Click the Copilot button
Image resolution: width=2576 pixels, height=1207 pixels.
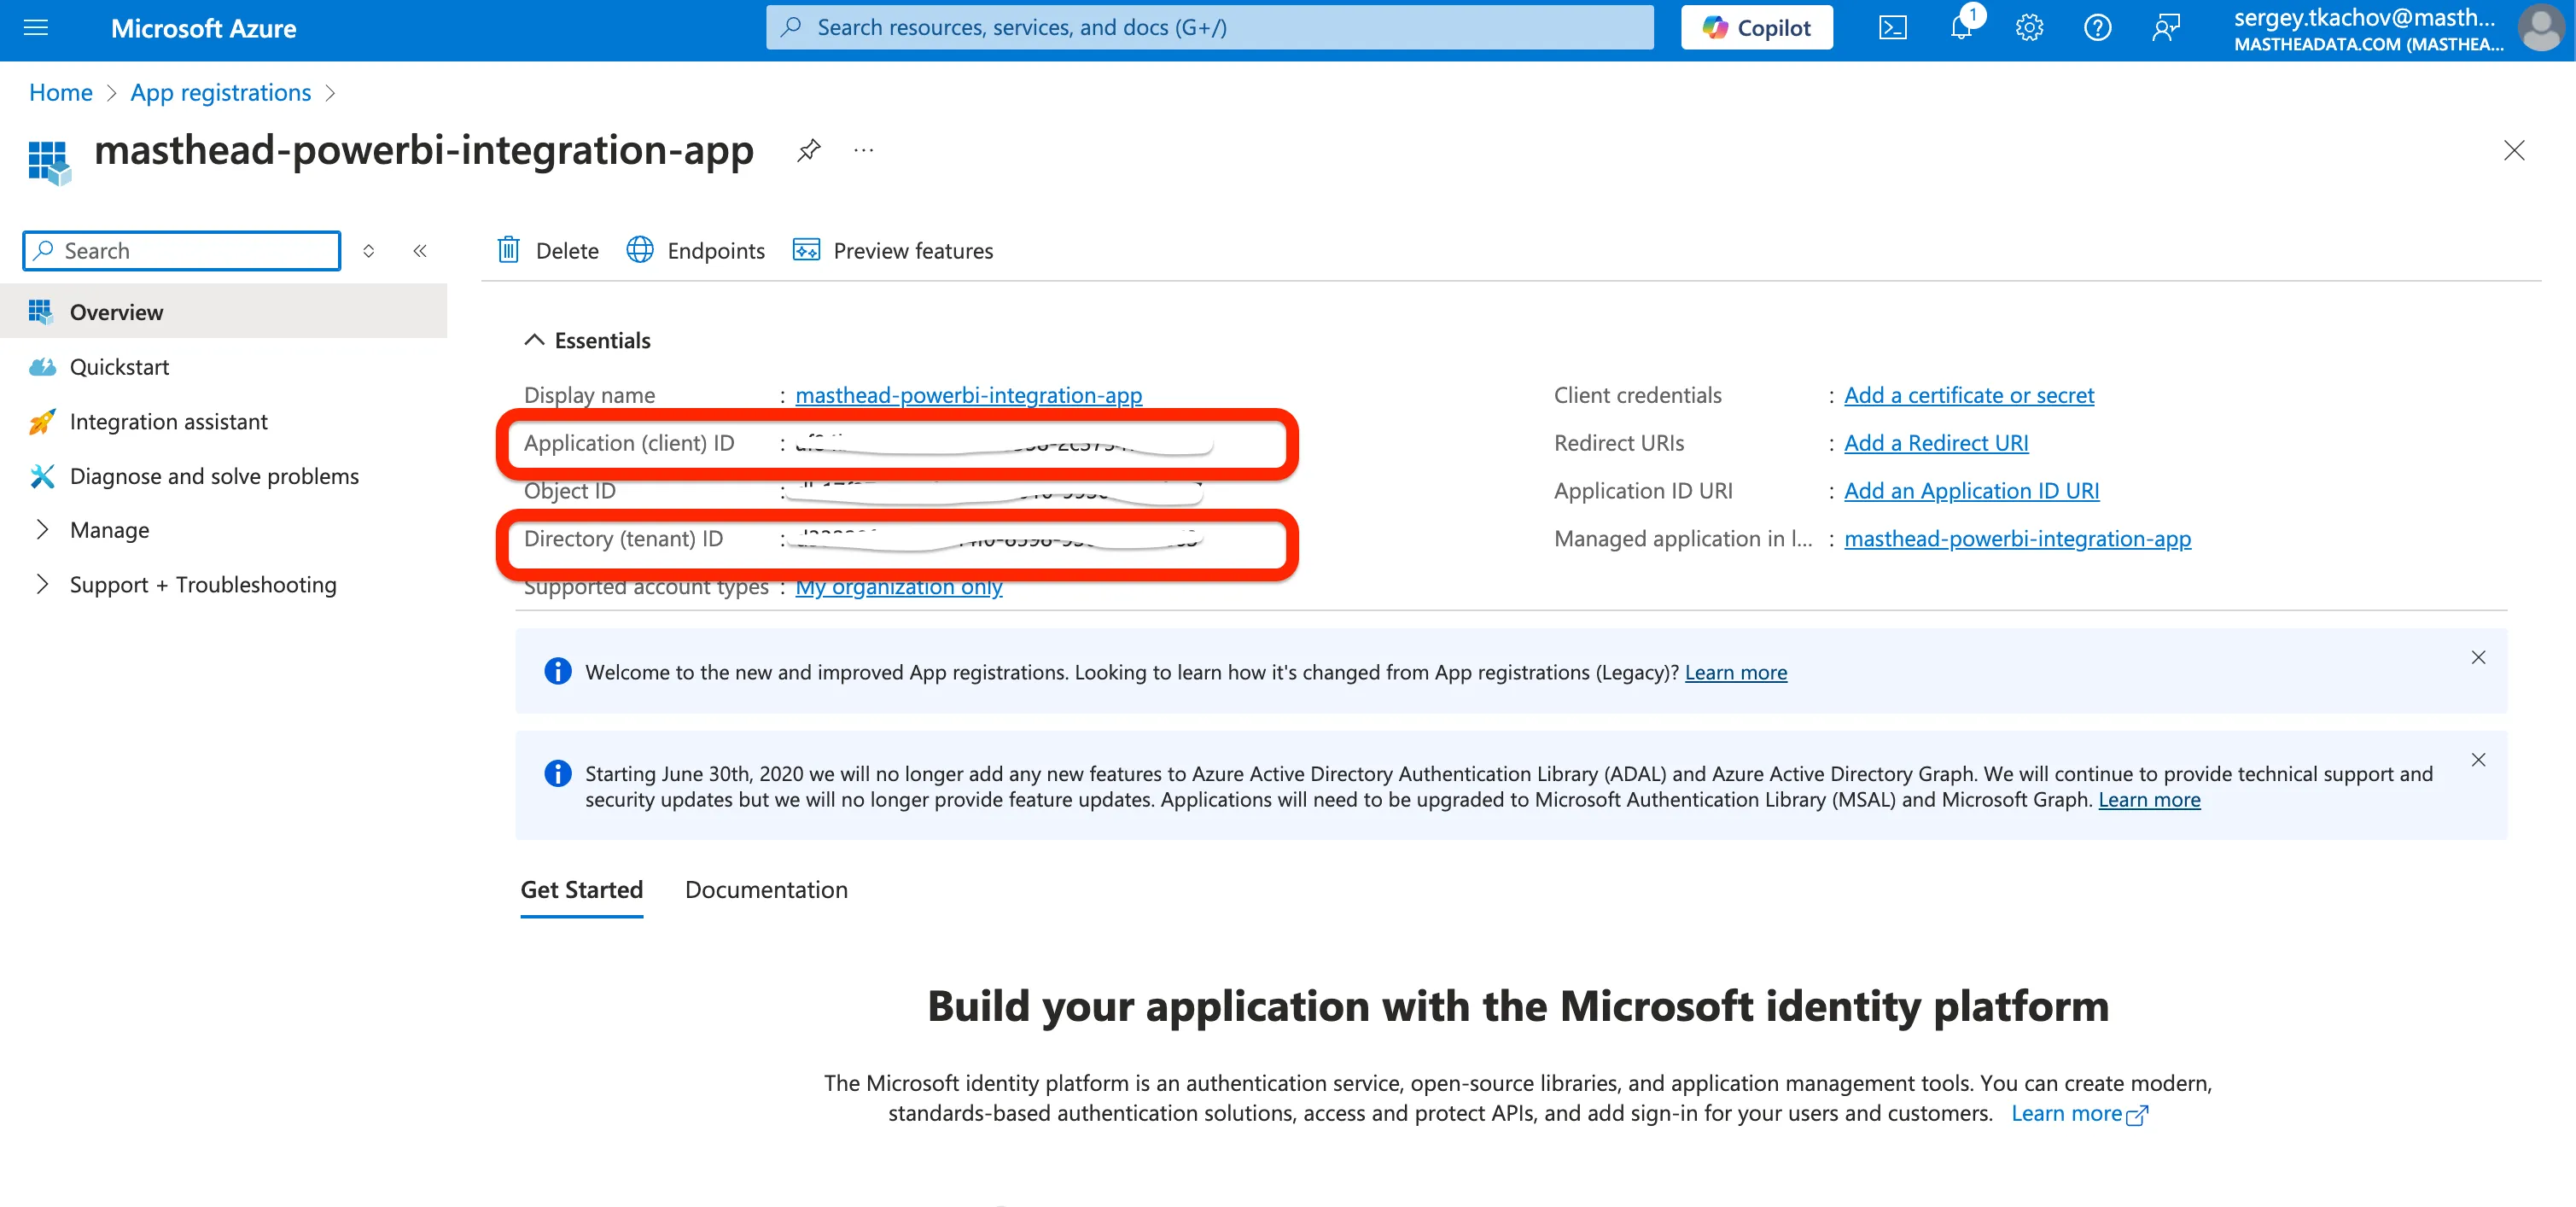(x=1756, y=28)
